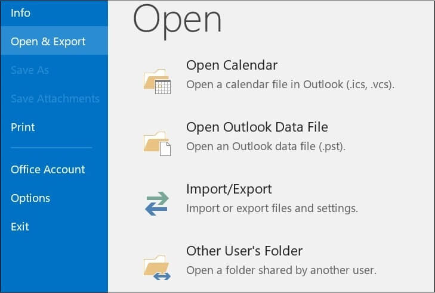The height and width of the screenshot is (293, 435).
Task: Click the Import/Export heading
Action: pos(229,189)
